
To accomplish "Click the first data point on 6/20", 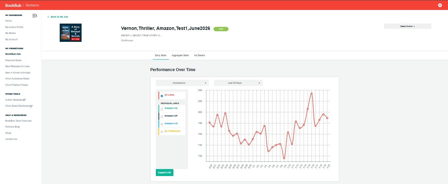I will (x=210, y=123).
